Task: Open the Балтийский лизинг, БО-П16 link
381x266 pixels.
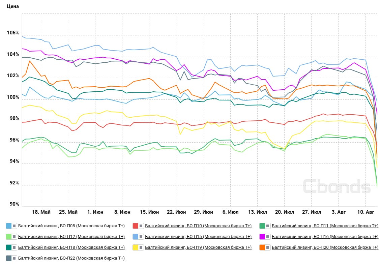Action: pos(325,237)
